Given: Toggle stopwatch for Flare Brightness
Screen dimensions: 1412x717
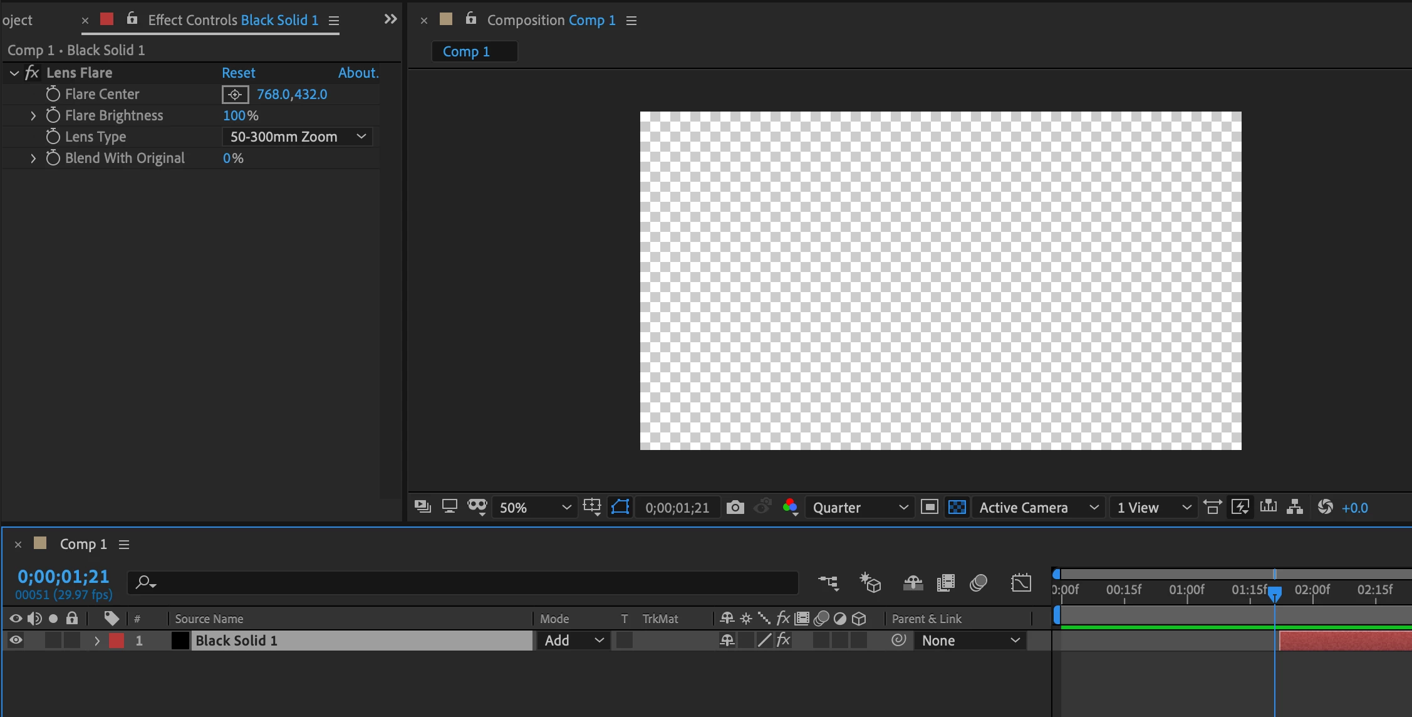Looking at the screenshot, I should tap(53, 115).
